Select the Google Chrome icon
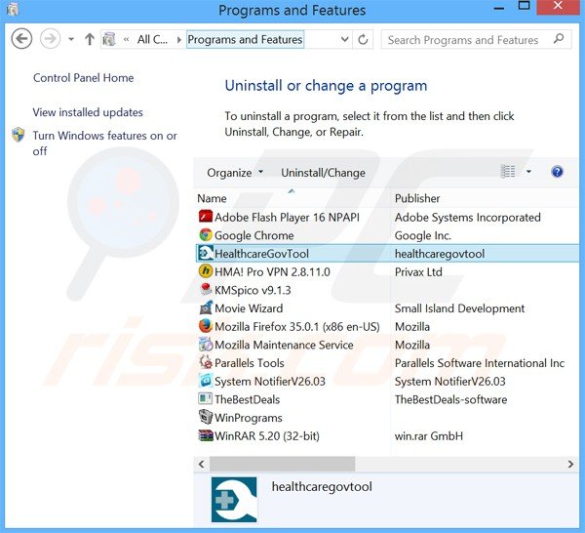The image size is (585, 533). click(x=206, y=235)
